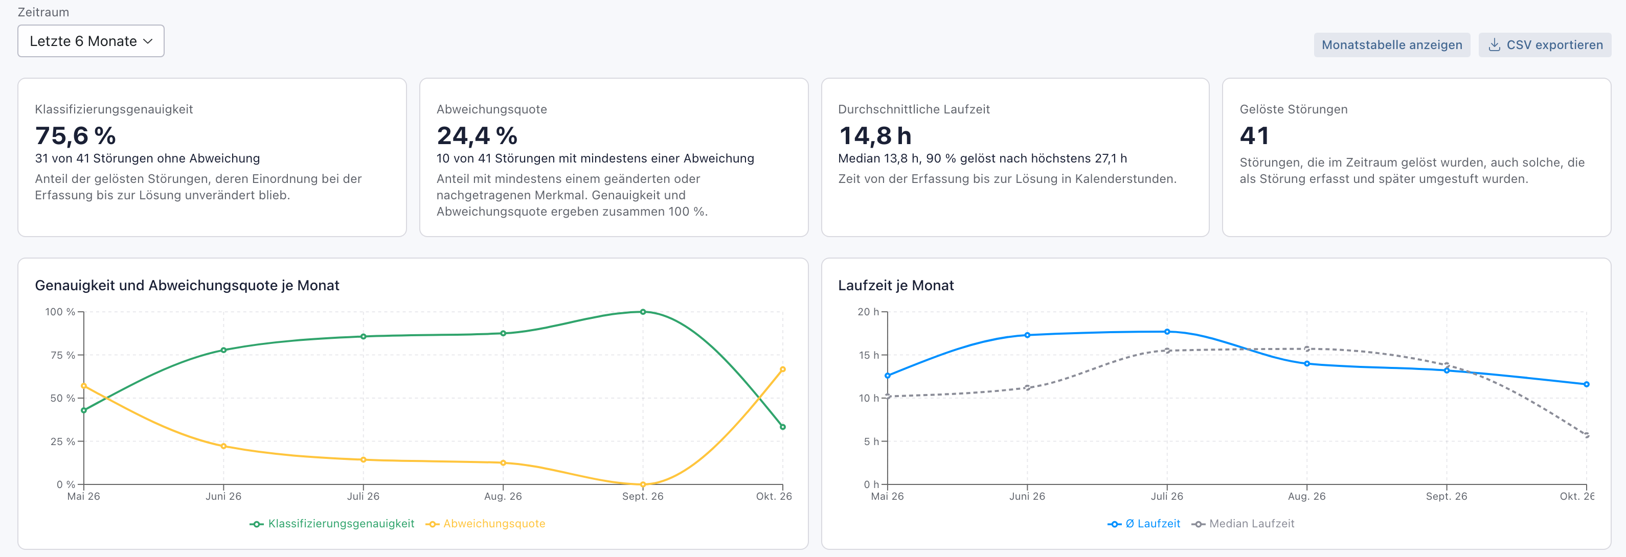
Task: Click '31 von 41 Störungen ohne Abweichung' text
Action: (147, 158)
